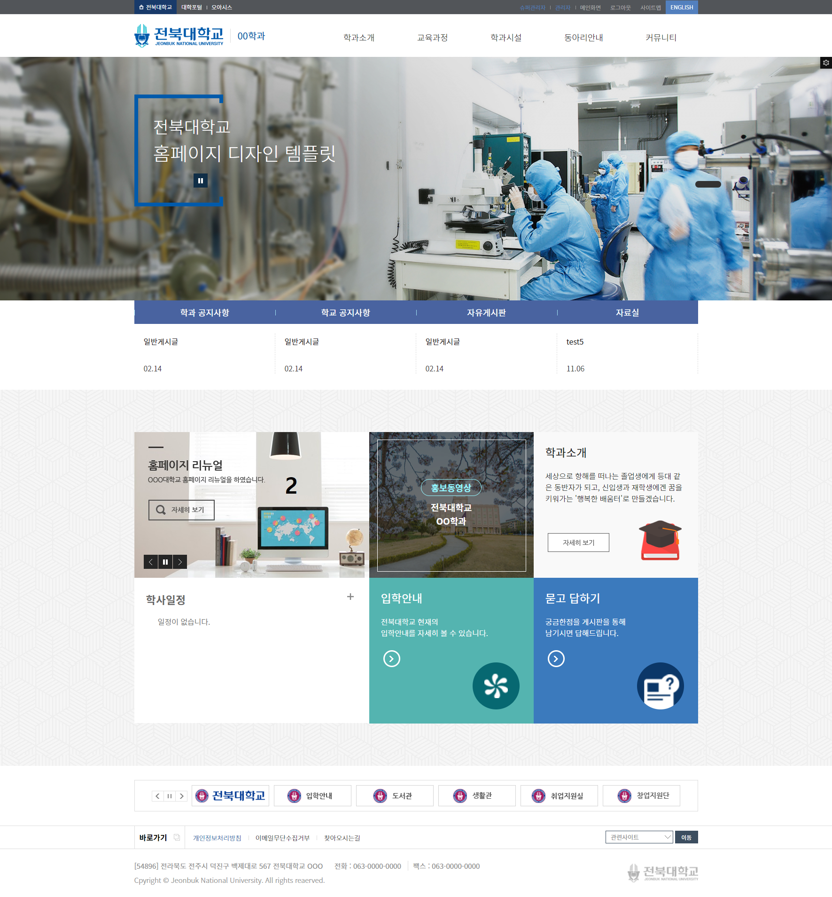Open the 관련사이트 dropdown

[638, 837]
